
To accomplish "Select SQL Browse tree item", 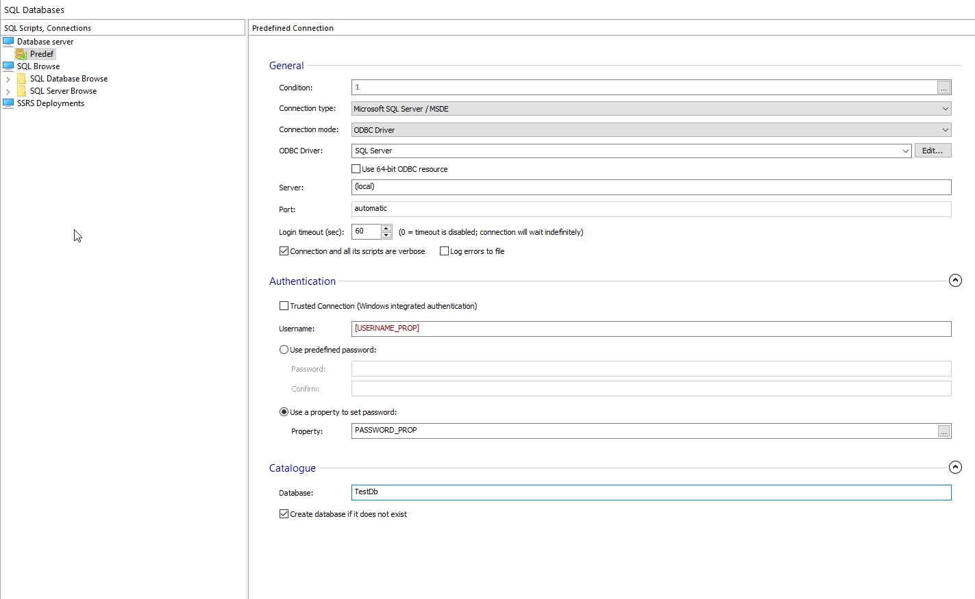I will [38, 66].
